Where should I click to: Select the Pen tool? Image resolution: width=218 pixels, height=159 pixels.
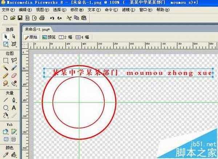[x=14, y=100]
